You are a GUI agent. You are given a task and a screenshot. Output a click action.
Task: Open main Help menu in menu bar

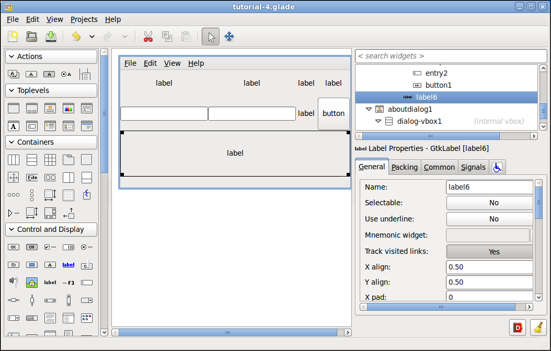coord(113,19)
